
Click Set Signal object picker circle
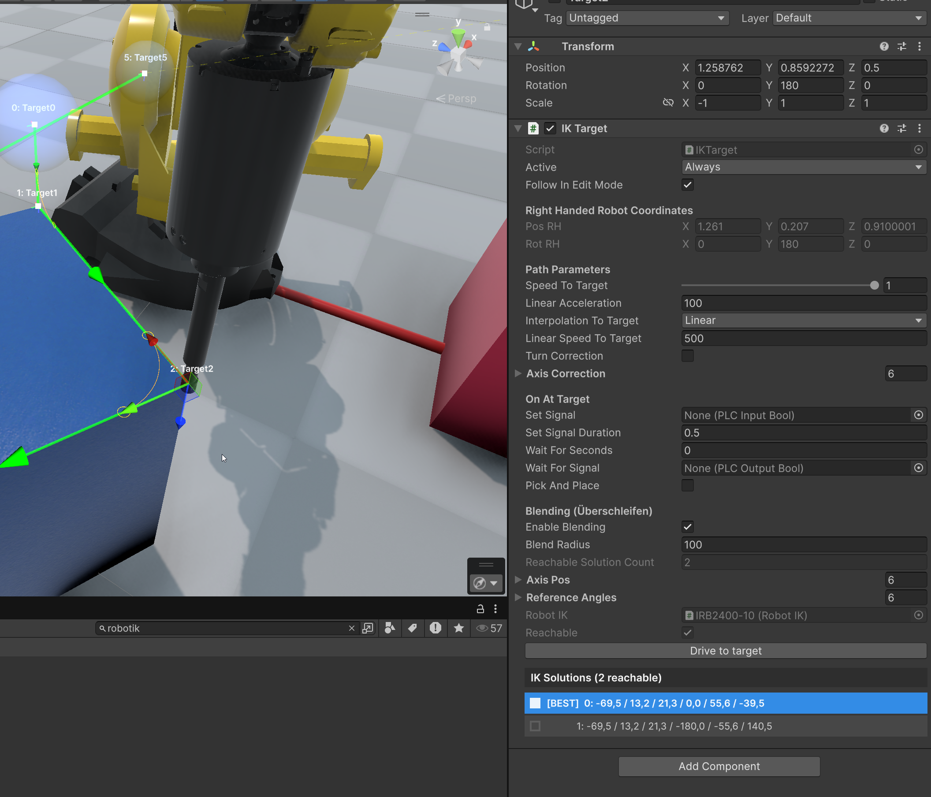(918, 415)
